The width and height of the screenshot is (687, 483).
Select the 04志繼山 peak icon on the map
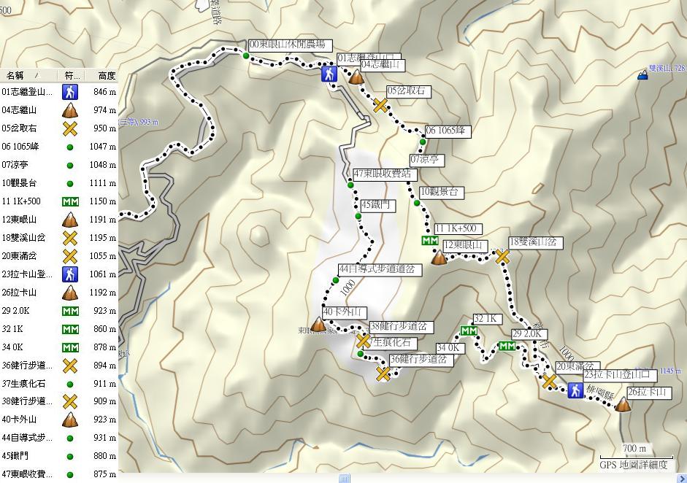pyautogui.click(x=356, y=77)
